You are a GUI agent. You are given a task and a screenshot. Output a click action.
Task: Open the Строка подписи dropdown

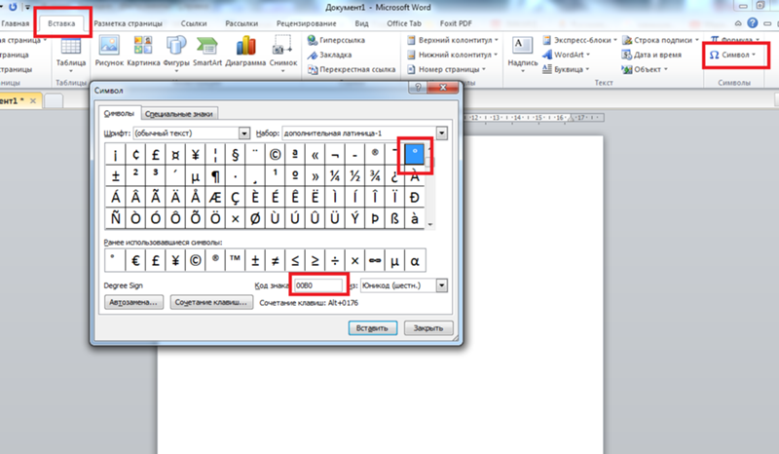point(660,40)
